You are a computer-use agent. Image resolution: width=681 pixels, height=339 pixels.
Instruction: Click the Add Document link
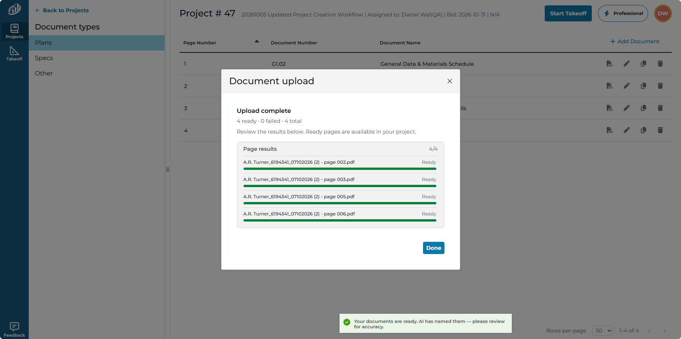coord(635,41)
